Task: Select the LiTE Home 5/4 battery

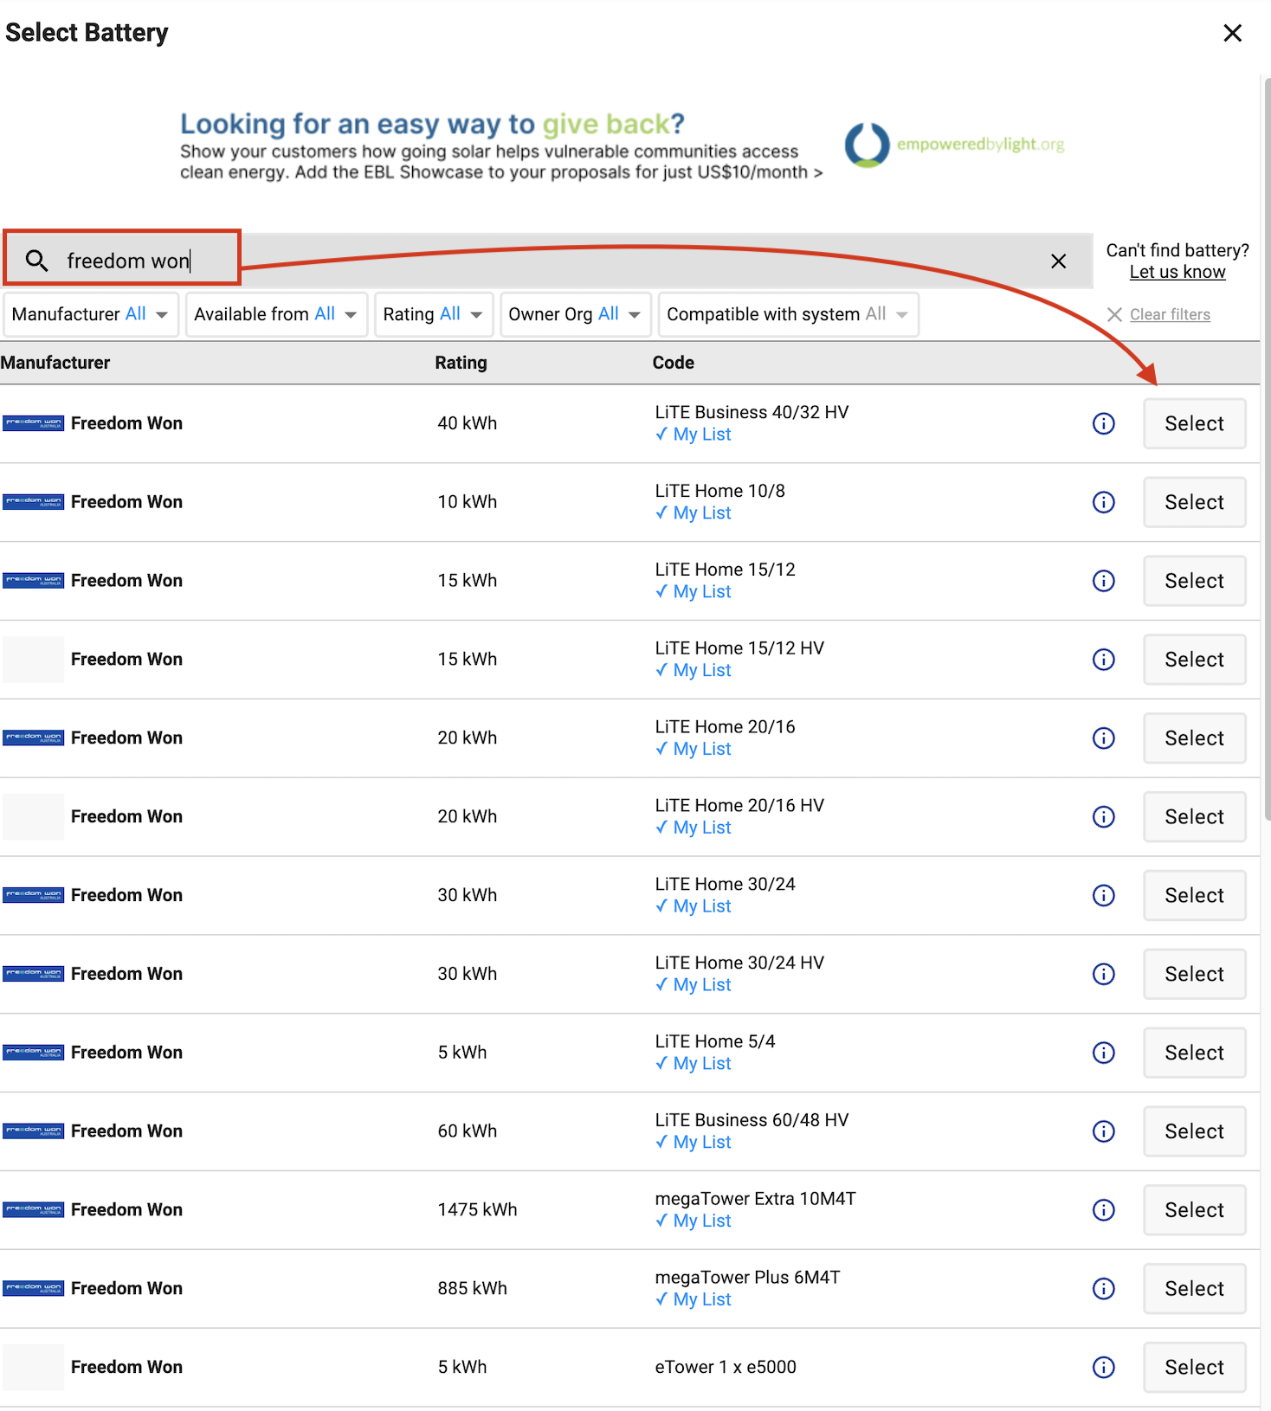Action: tap(1194, 1053)
